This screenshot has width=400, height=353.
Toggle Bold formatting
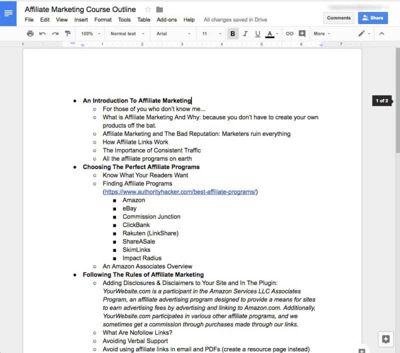click(232, 33)
